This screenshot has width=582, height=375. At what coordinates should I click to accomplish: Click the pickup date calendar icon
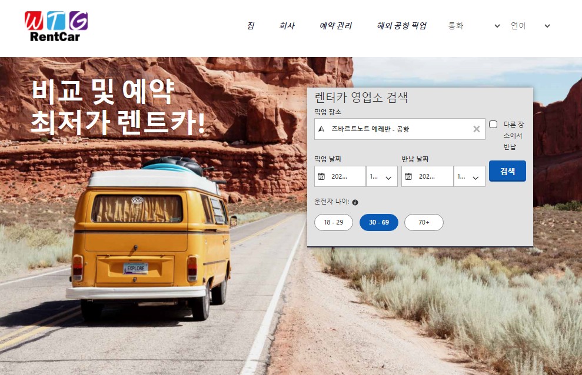(321, 176)
